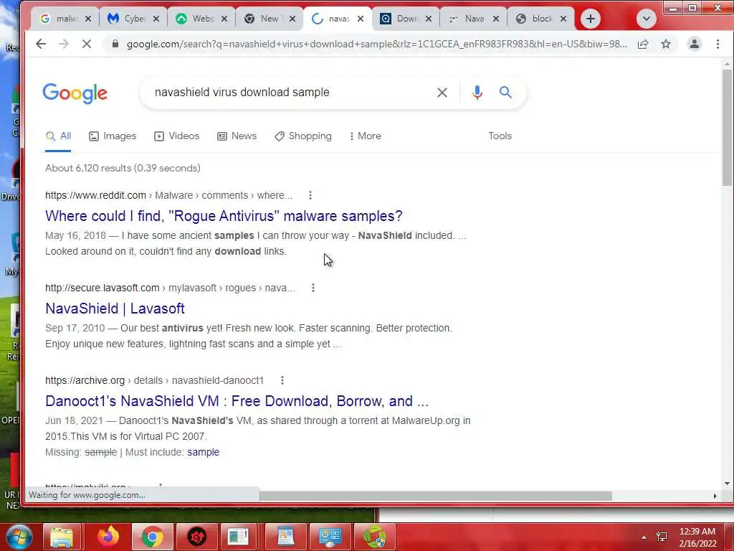Close the 'malw' tab
Image resolution: width=734 pixels, height=551 pixels.
(88, 19)
